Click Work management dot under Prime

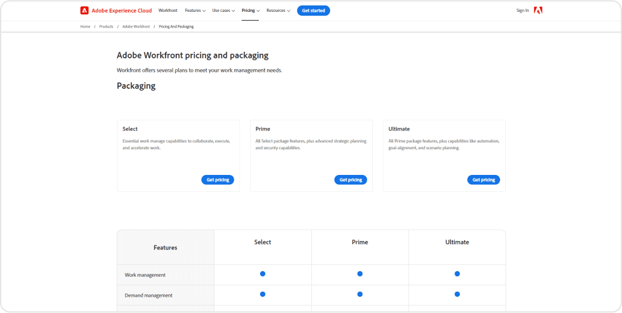point(360,274)
